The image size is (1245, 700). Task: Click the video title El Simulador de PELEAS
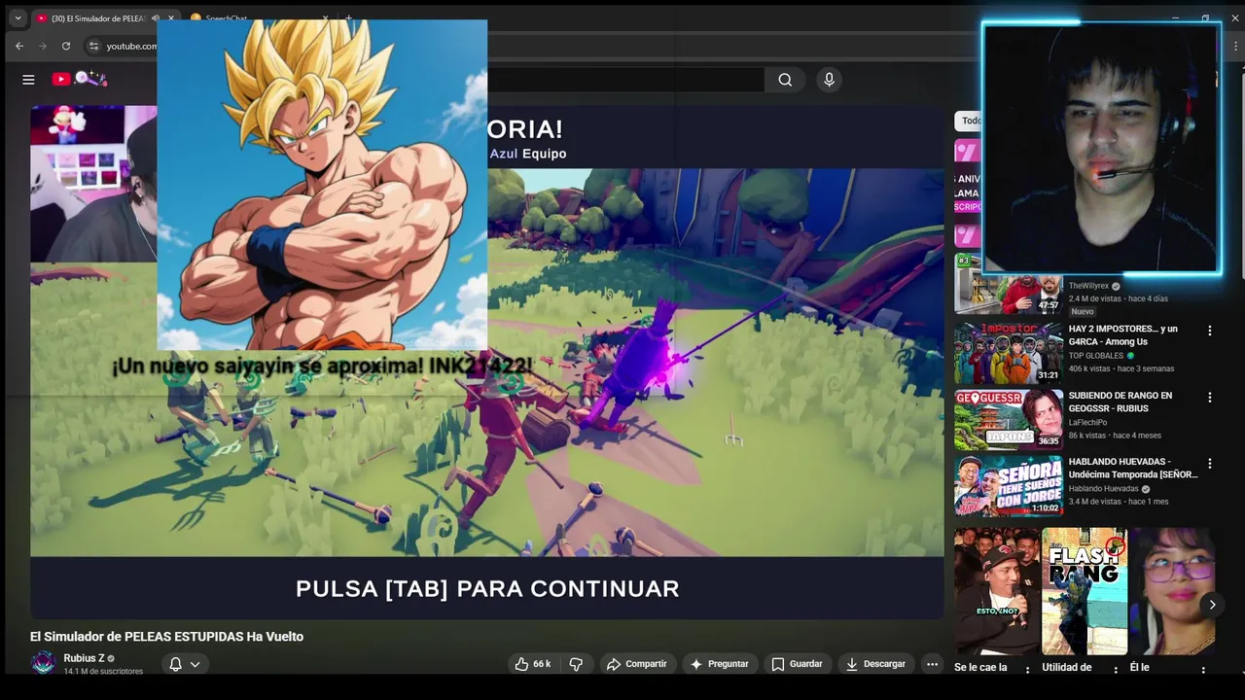tap(166, 637)
